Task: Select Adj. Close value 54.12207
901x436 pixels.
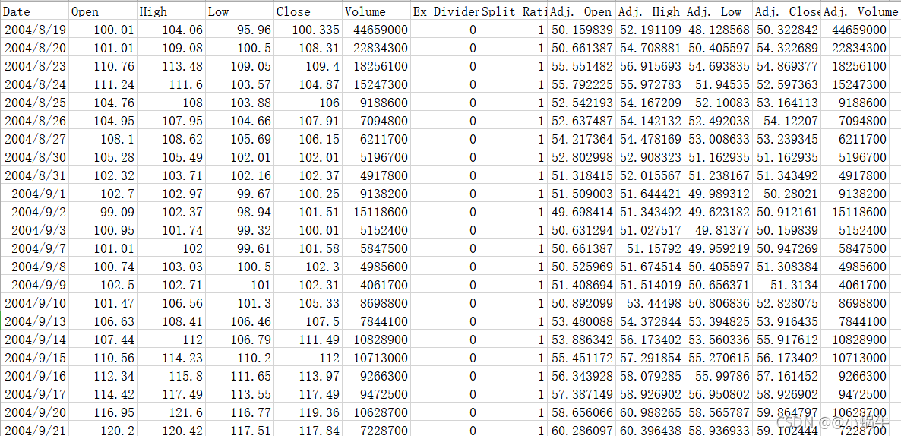Action: 787,122
